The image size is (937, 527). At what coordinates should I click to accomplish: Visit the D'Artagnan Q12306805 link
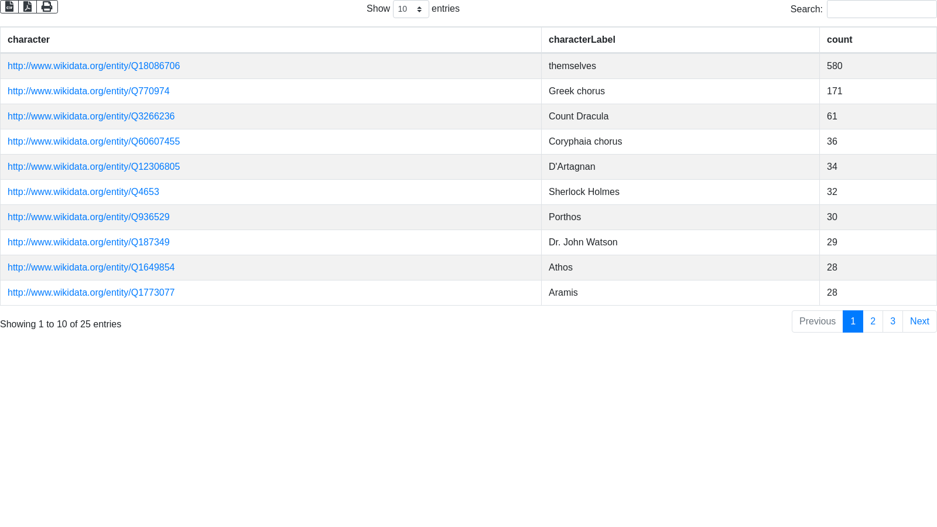[94, 167]
